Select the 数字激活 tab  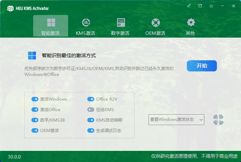[120, 26]
